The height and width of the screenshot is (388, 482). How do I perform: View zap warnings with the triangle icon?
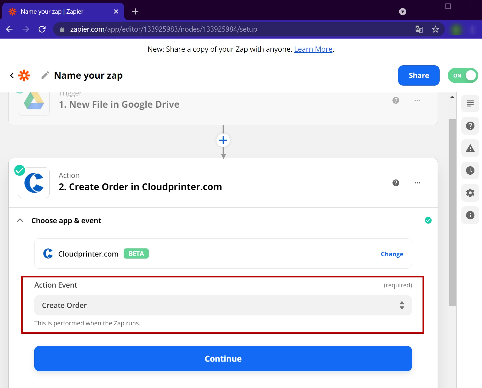(470, 148)
